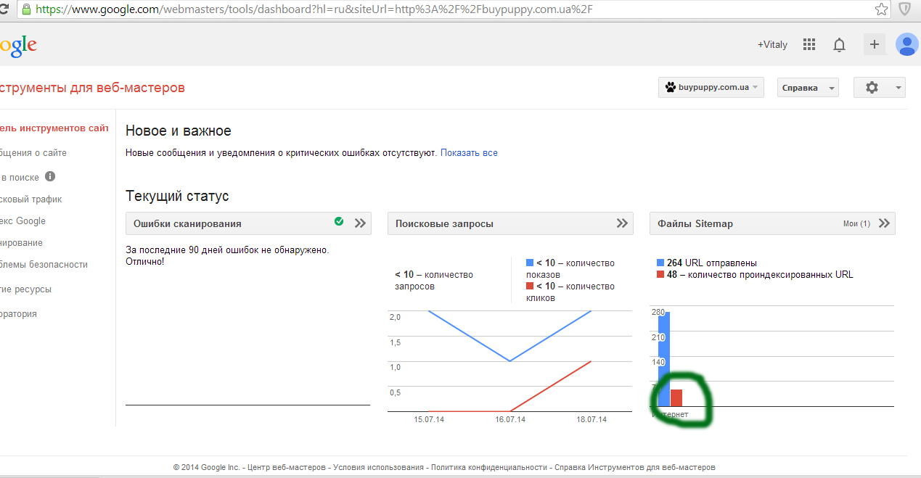
Task: Click the red indexed URLs bar
Action: [676, 397]
